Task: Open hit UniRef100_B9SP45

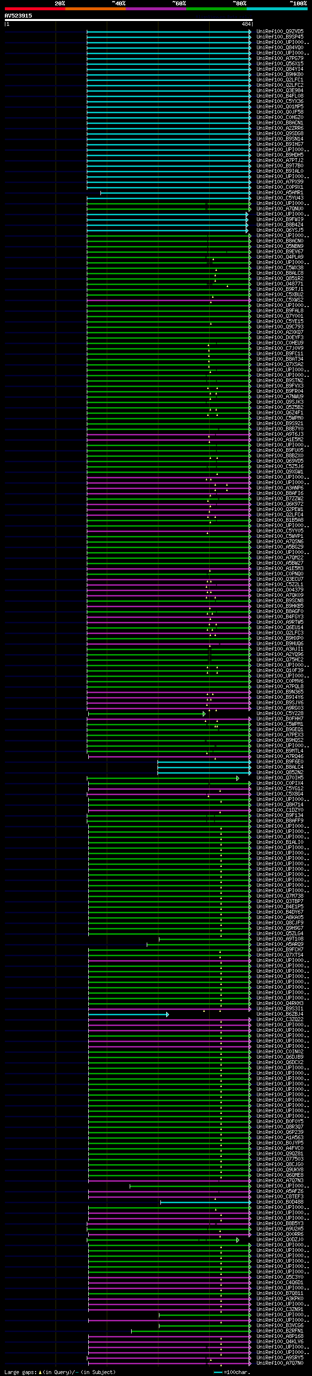Action: [x=279, y=37]
